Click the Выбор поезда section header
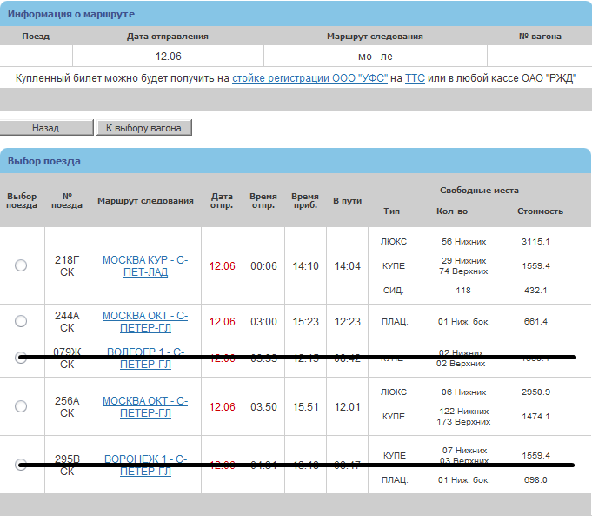Screen dimensions: 592x516 tap(44, 161)
